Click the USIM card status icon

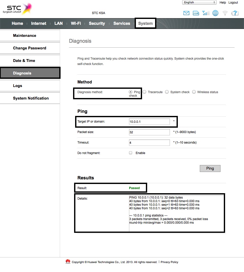click(x=196, y=13)
